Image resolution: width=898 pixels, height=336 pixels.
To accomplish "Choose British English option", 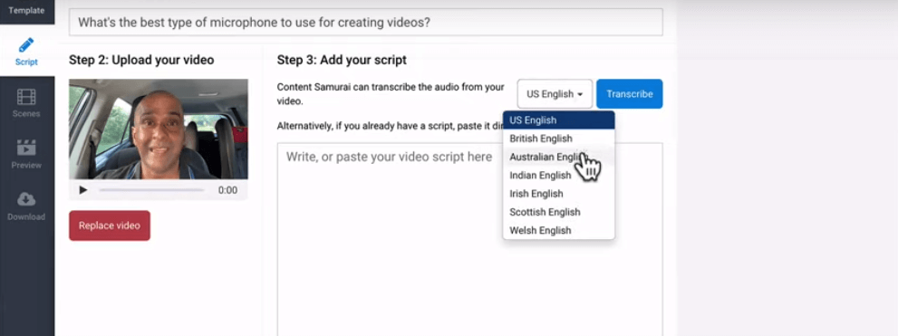I will pos(558,139).
